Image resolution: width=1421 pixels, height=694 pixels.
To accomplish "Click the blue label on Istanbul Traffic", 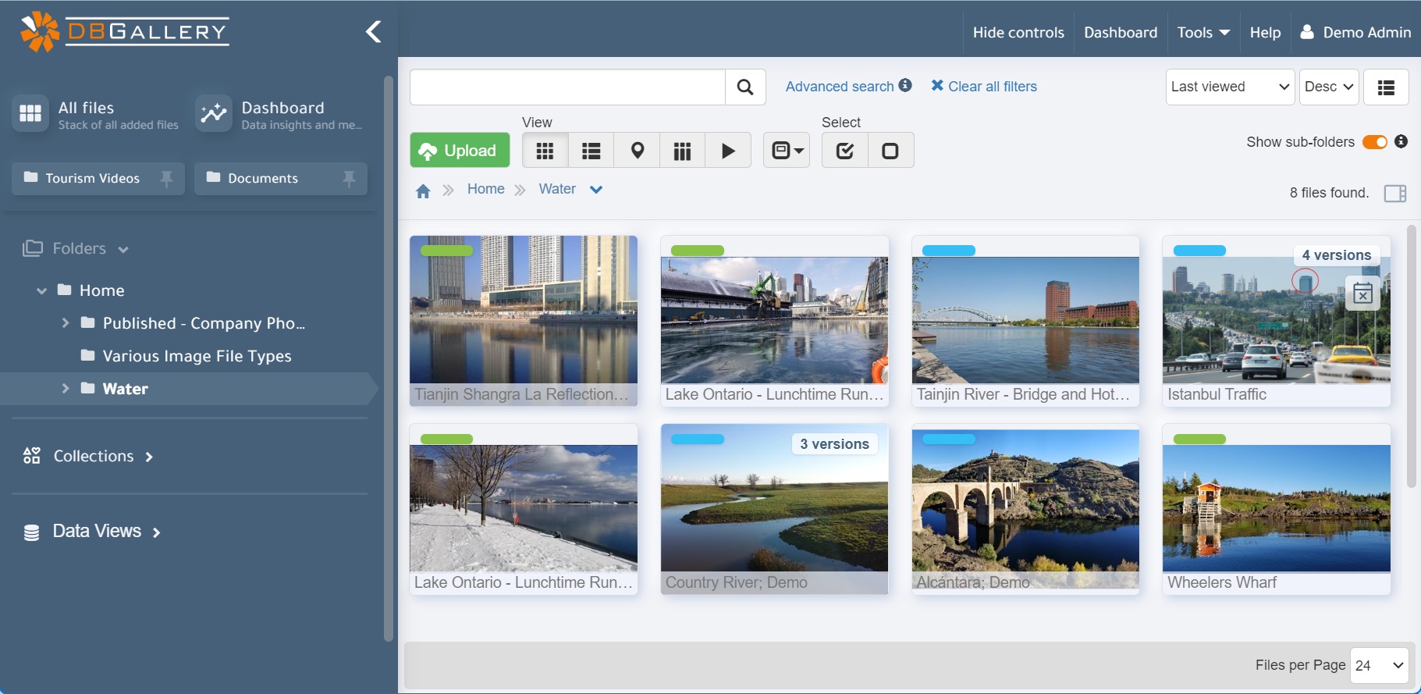I will pyautogui.click(x=1199, y=251).
